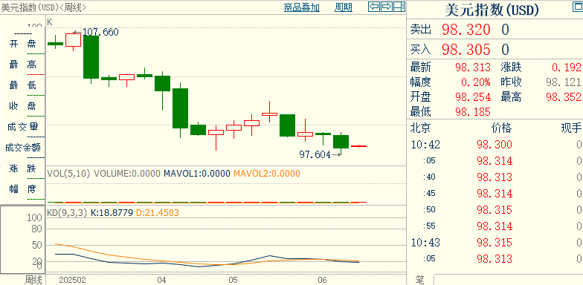The height and width of the screenshot is (285, 583).
Task: Select 成交量 in the left legend
Action: [x=22, y=127]
